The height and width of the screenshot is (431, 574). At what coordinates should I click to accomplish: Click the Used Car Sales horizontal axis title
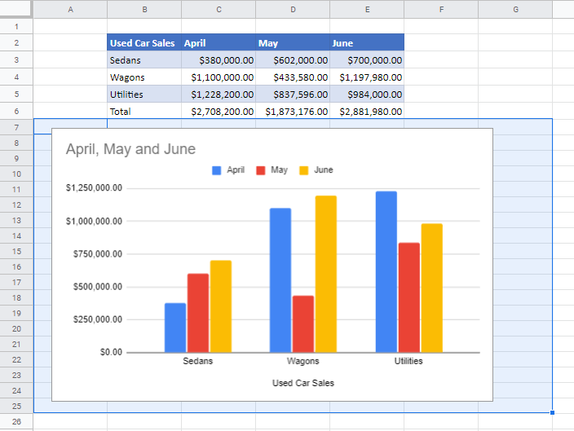303,383
